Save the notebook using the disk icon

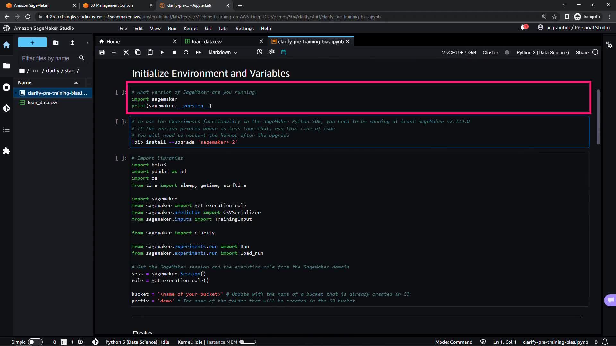tap(102, 52)
